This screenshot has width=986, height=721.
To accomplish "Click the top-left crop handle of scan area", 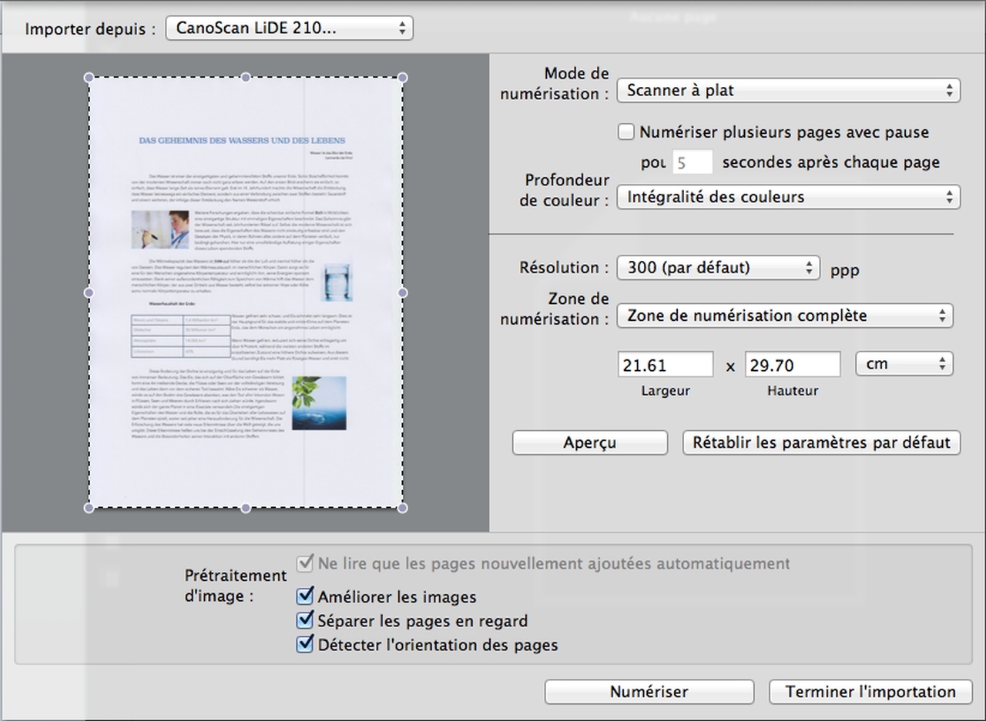I will pyautogui.click(x=89, y=78).
